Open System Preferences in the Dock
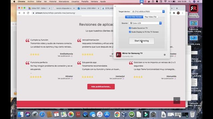This screenshot has height=119, width=213. (x=153, y=114)
